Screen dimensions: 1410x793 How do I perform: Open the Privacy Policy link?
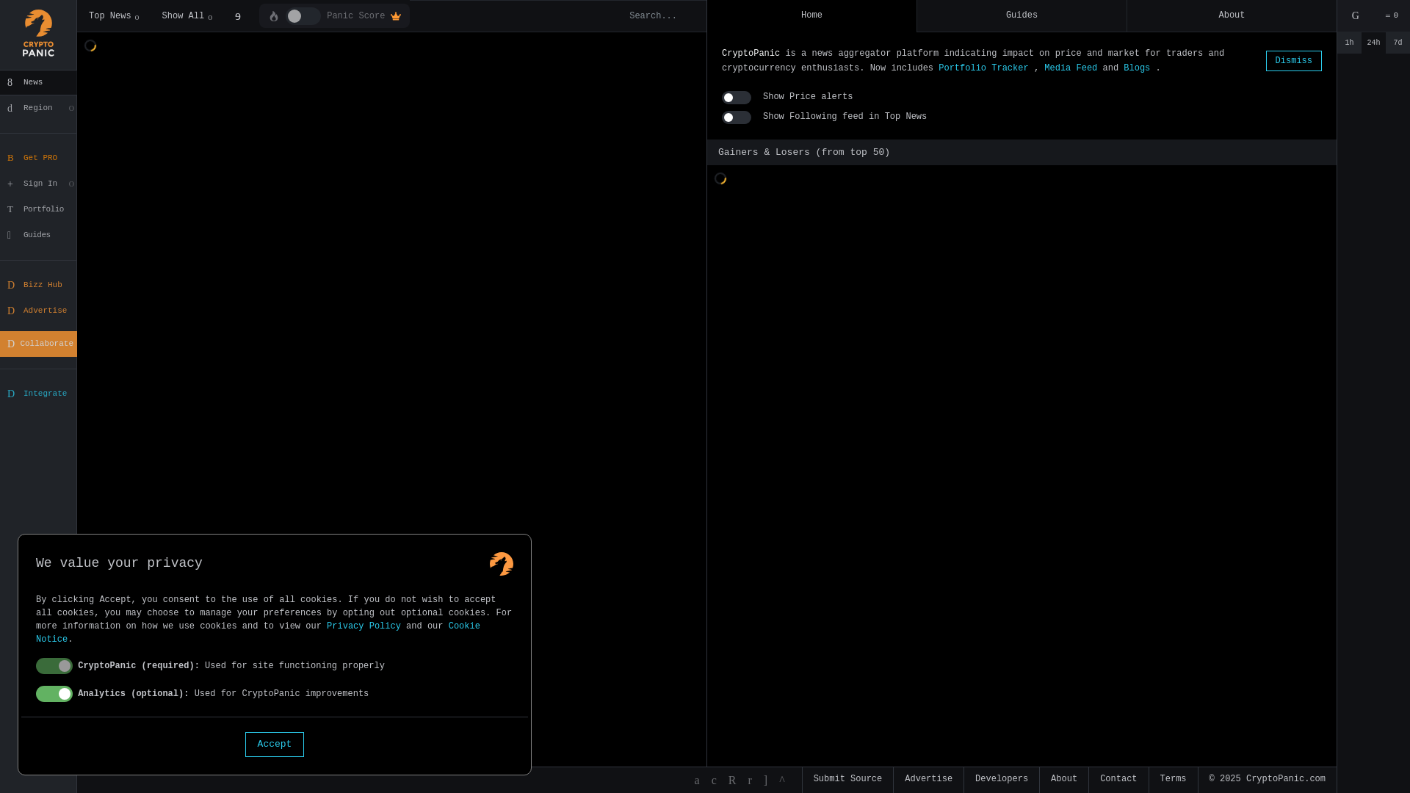click(364, 626)
